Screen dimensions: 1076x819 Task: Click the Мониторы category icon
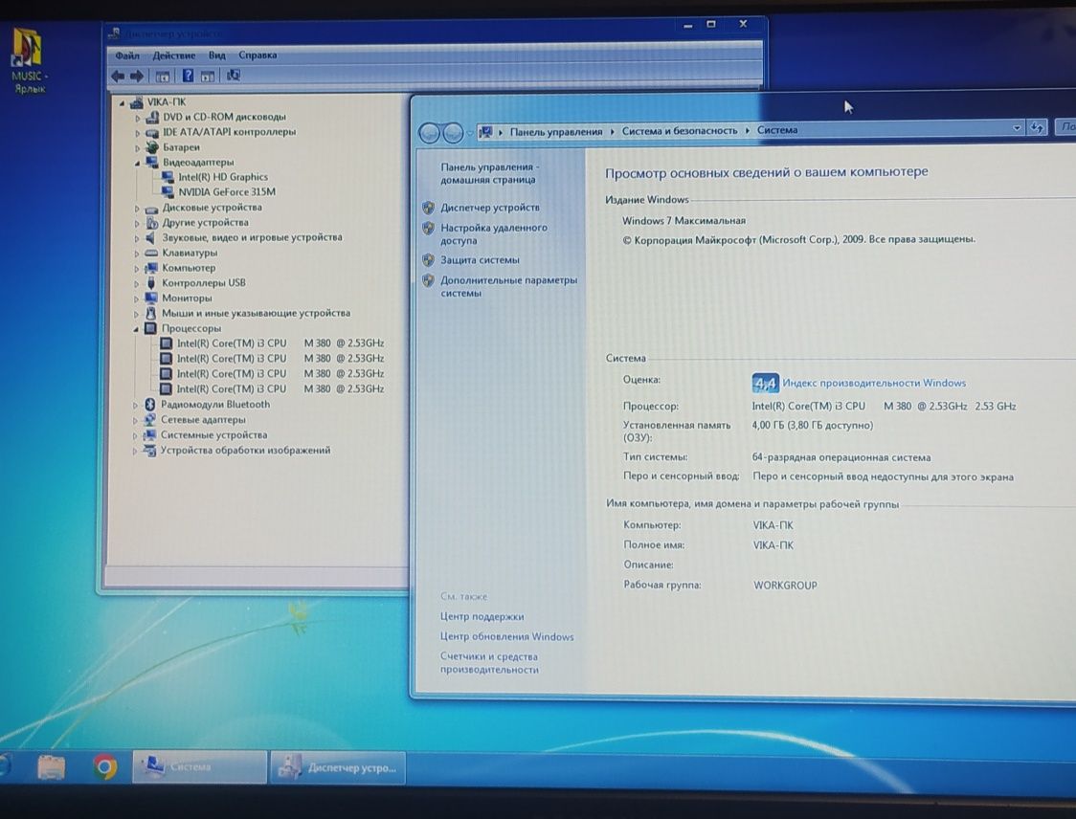coord(151,298)
